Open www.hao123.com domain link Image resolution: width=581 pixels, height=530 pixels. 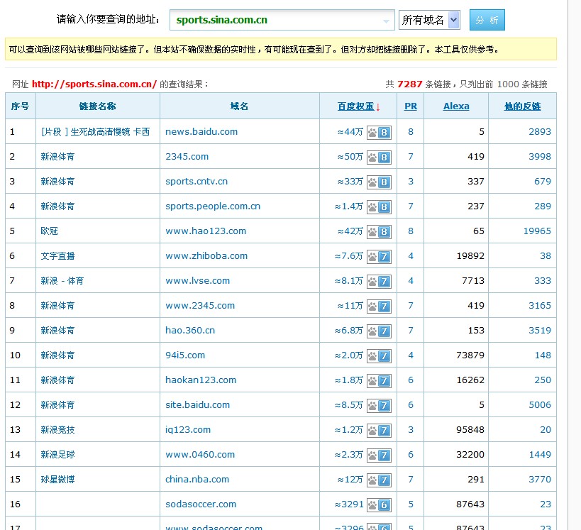(206, 231)
